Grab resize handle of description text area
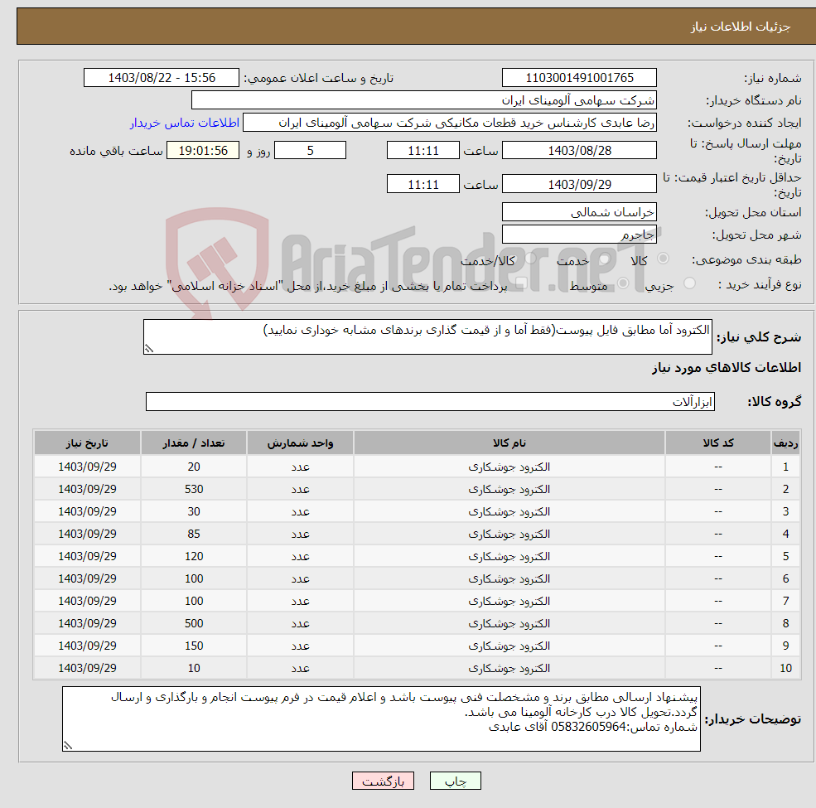The image size is (816, 808). 149,349
